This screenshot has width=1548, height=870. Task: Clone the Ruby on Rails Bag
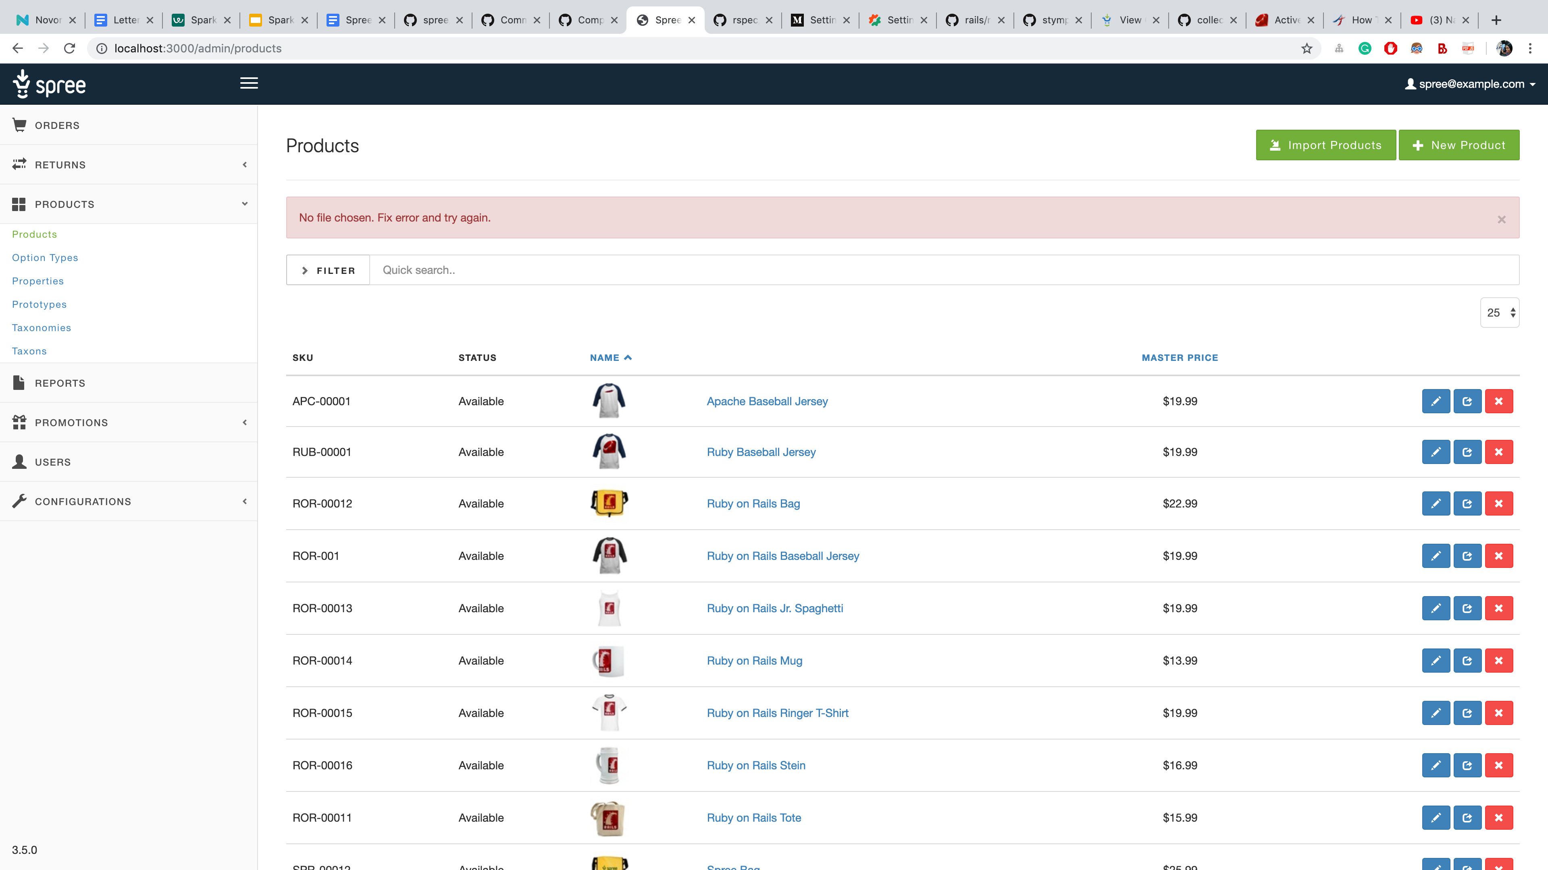coord(1467,504)
